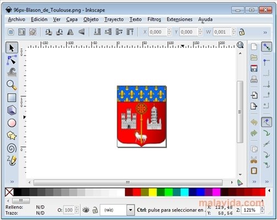Toggle width/height lock padlock

coord(242,32)
